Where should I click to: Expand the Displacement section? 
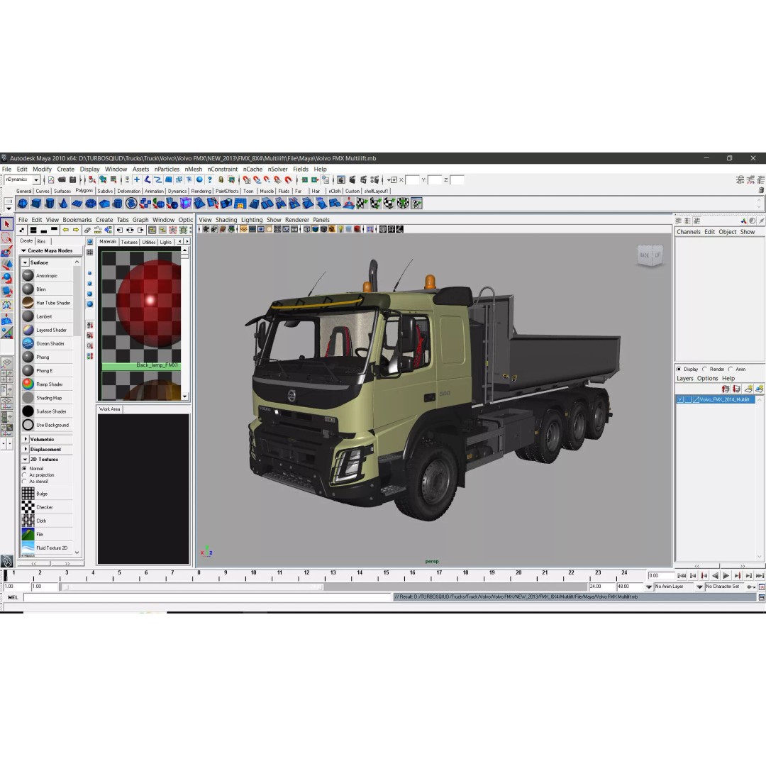tap(26, 449)
